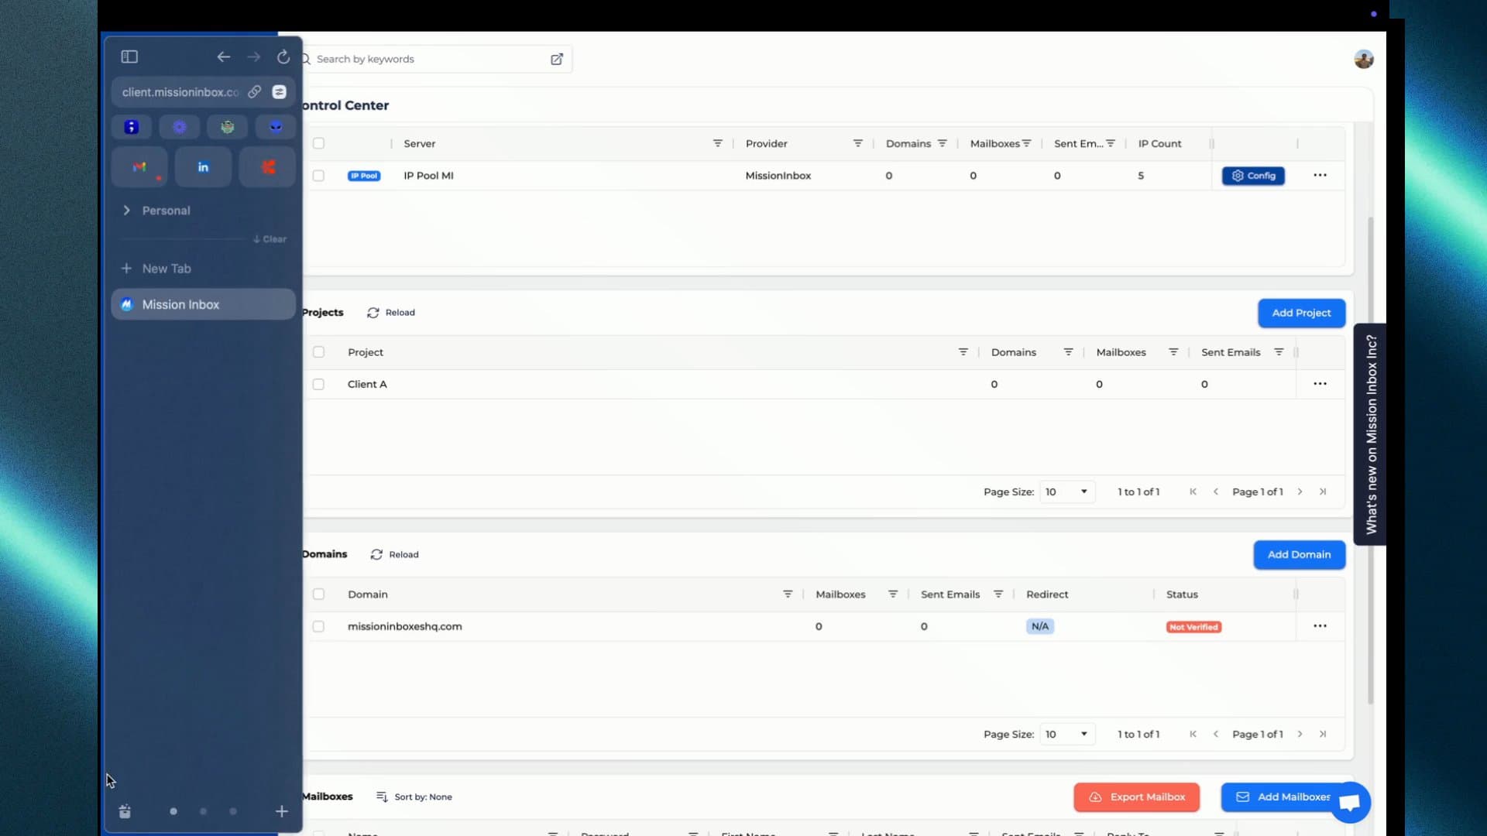Click Mission Inbox tab in sidebar

(x=202, y=304)
